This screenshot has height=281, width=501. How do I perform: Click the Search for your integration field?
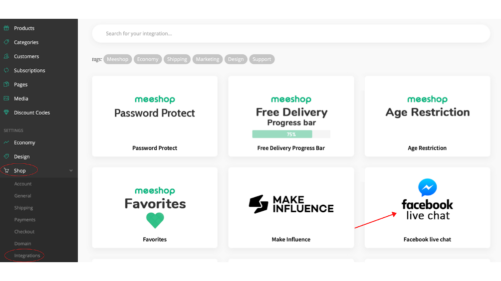291,33
